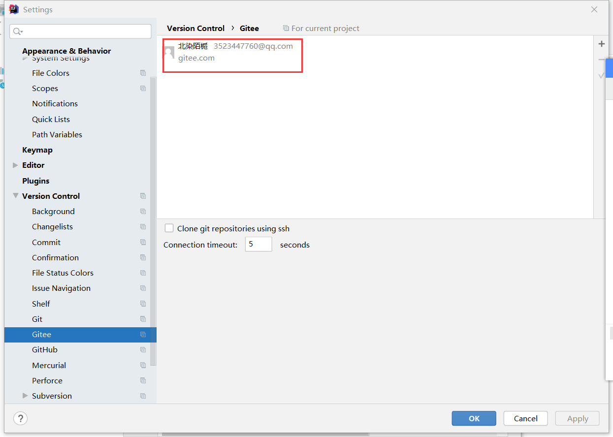Select Commit settings
Viewport: 613px width, 437px height.
(x=46, y=242)
